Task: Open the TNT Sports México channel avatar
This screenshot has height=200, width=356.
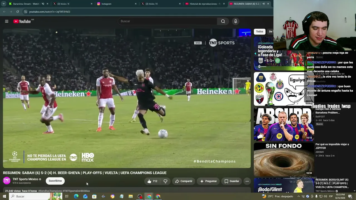Action: pyautogui.click(x=7, y=181)
